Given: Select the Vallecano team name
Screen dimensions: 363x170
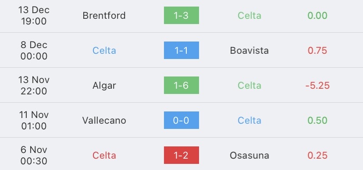Looking at the screenshot, I should point(104,121).
